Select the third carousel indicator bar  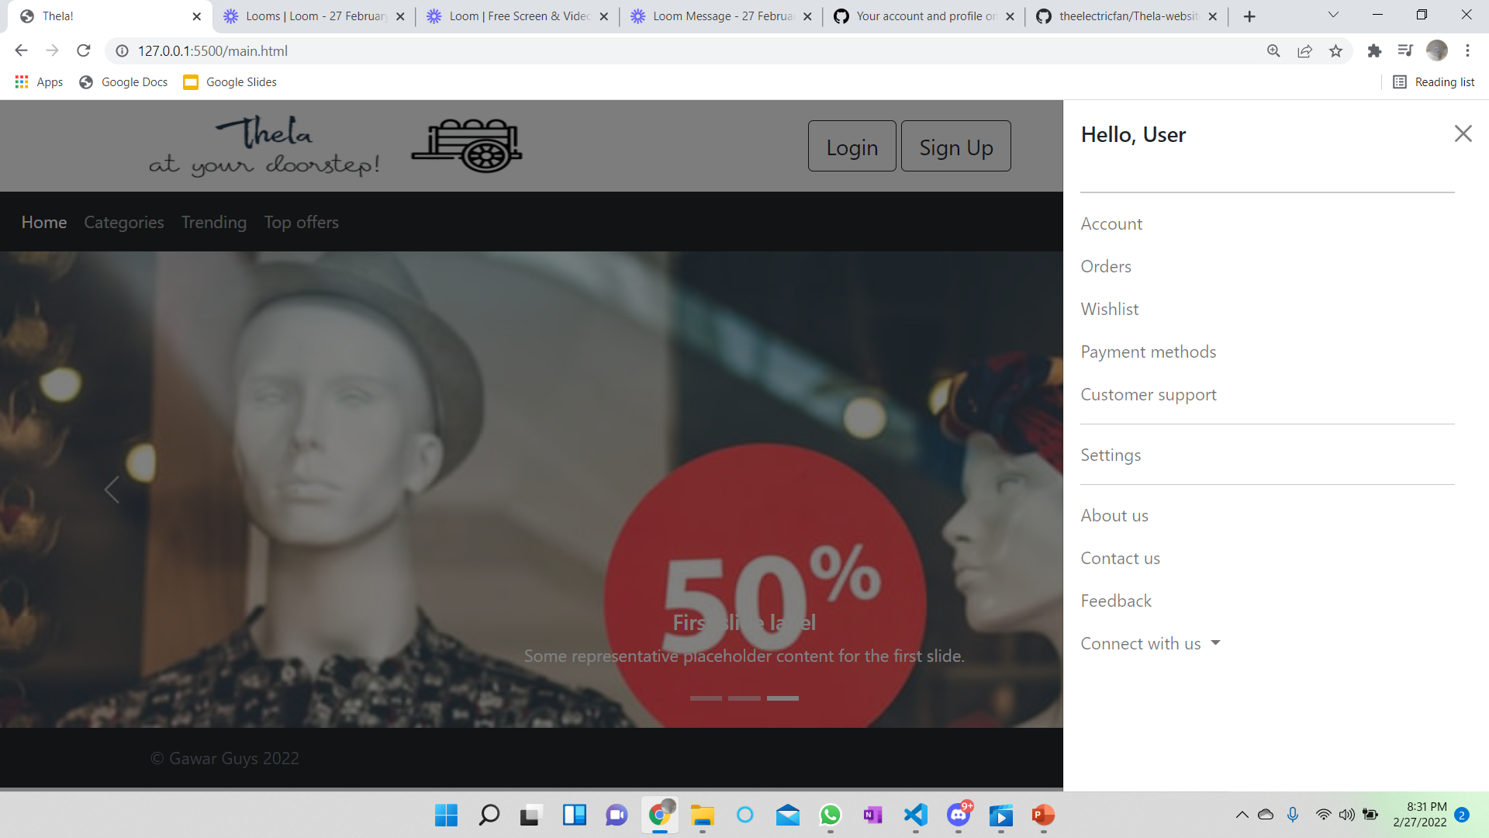point(783,698)
